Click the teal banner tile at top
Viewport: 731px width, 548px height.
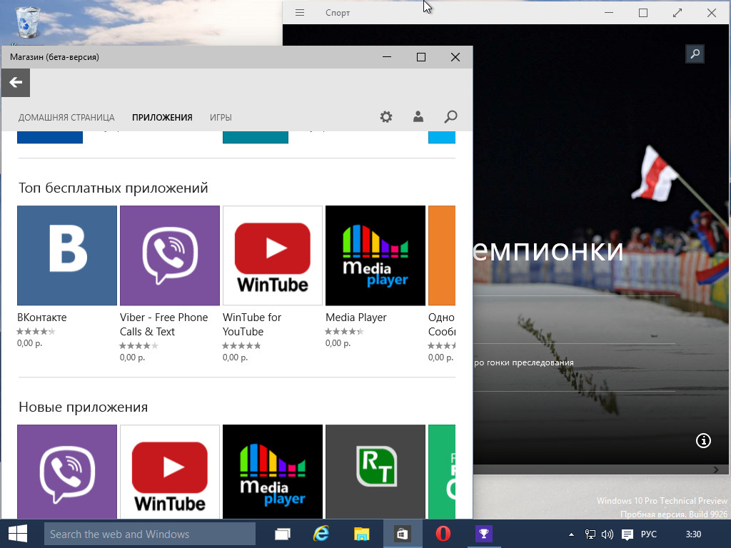(256, 138)
